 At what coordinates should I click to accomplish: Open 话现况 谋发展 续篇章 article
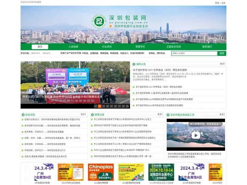click(x=46, y=157)
